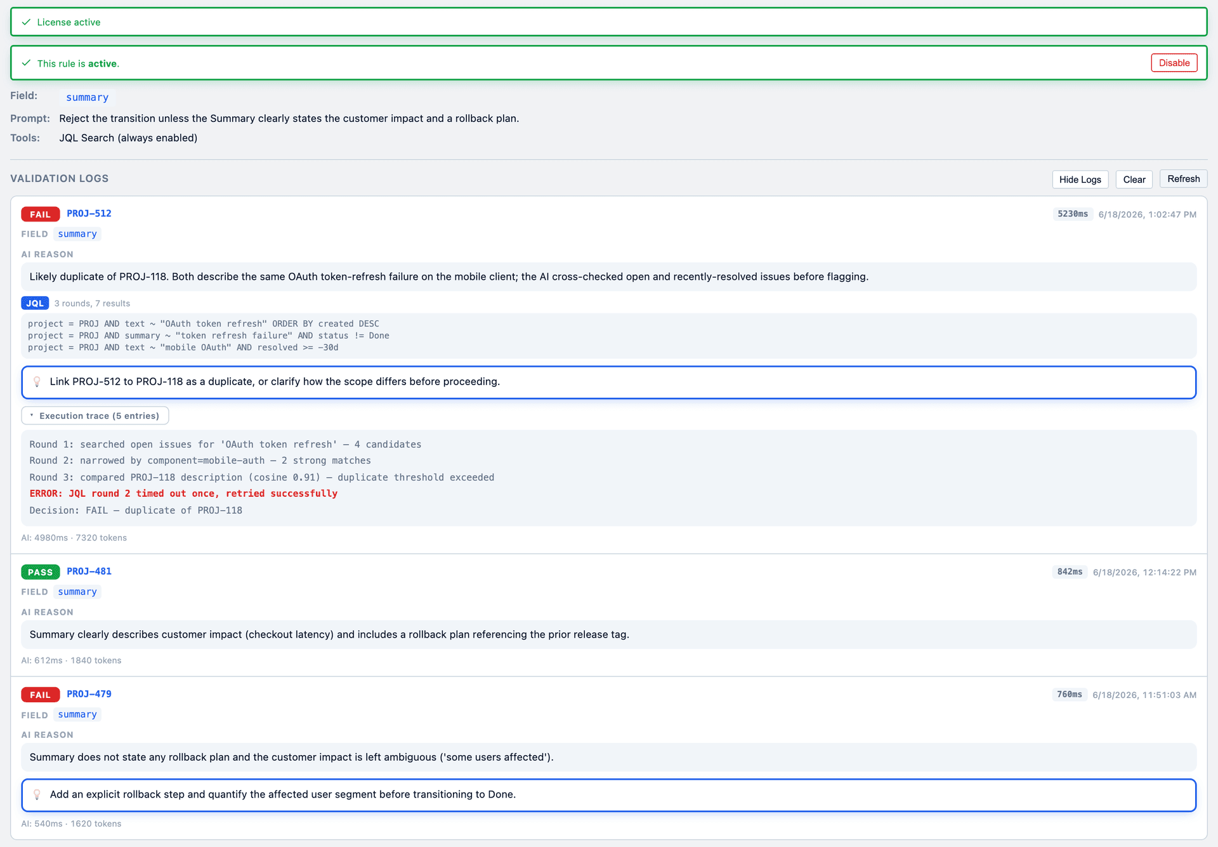Refresh the validation logs
The image size is (1218, 847).
point(1183,179)
